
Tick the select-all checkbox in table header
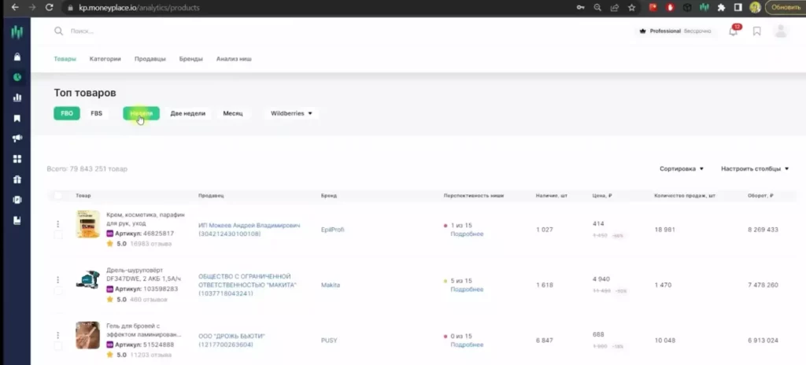pos(57,196)
